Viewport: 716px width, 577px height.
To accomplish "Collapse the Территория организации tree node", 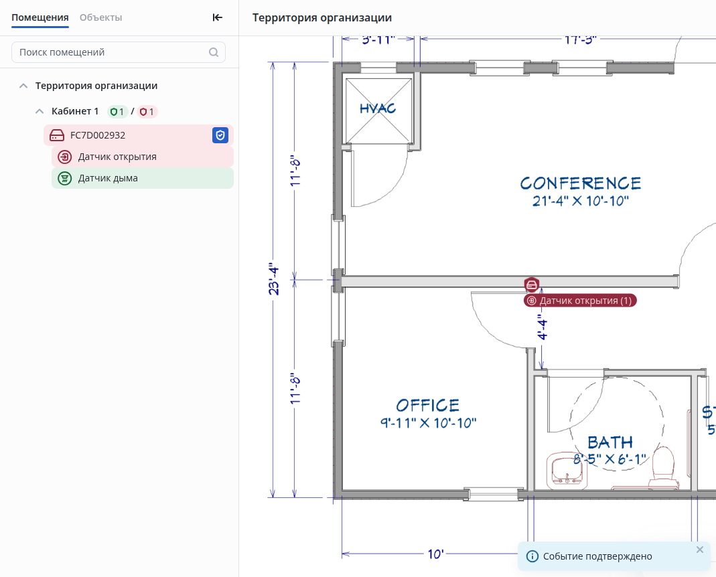I will 23,86.
